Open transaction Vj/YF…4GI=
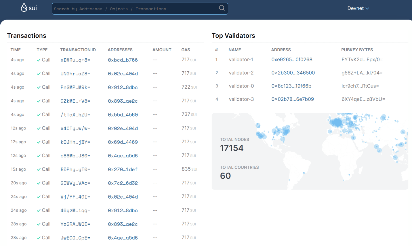 click(75, 197)
